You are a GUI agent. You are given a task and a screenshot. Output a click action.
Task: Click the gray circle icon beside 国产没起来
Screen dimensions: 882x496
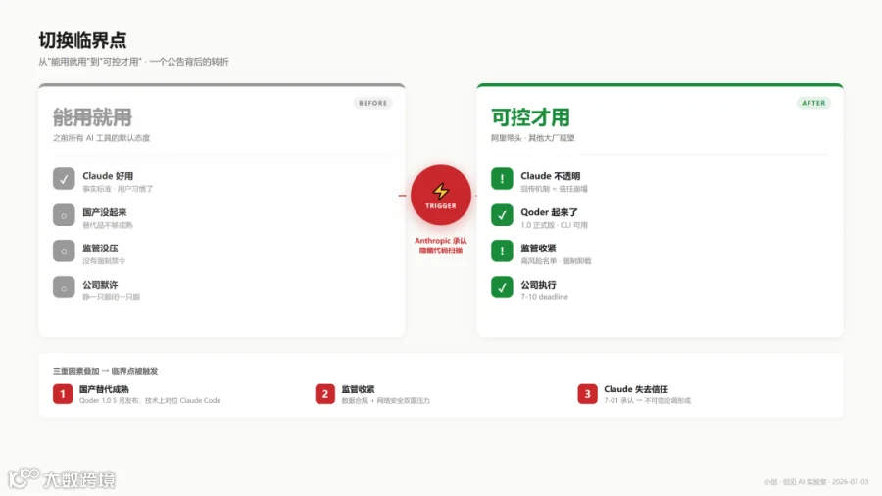click(x=64, y=215)
